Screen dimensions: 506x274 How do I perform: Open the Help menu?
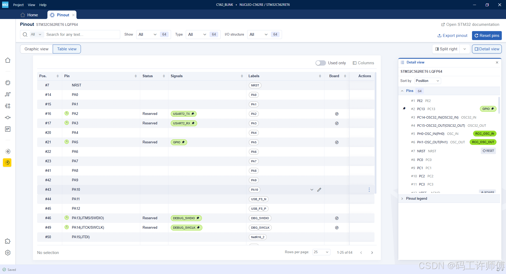point(43,5)
